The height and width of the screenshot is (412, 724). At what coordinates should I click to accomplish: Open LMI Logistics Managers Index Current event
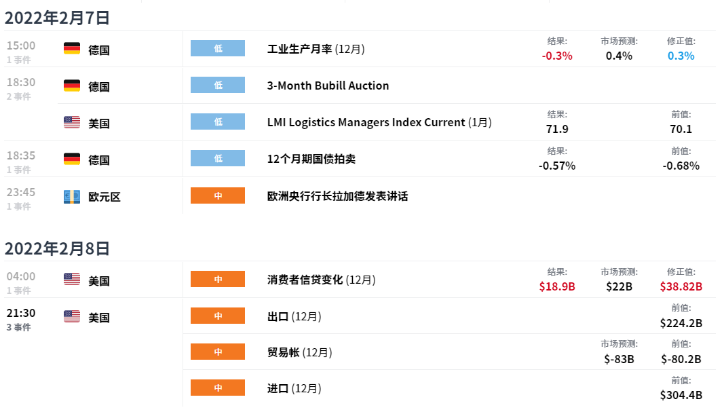[379, 122]
